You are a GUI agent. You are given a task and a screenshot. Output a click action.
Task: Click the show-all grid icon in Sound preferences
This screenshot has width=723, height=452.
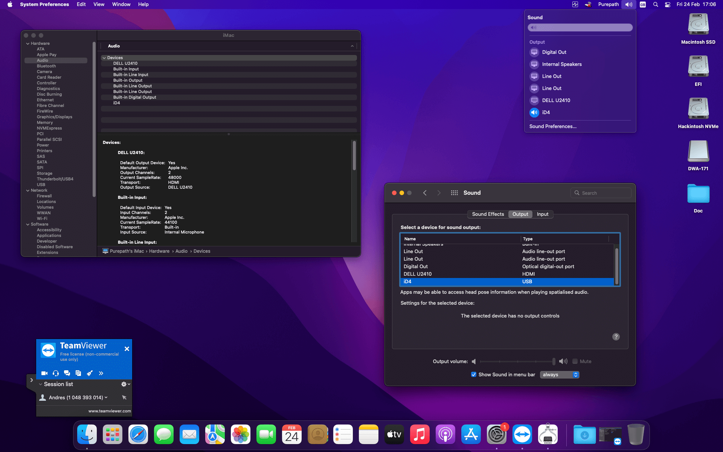click(x=454, y=193)
